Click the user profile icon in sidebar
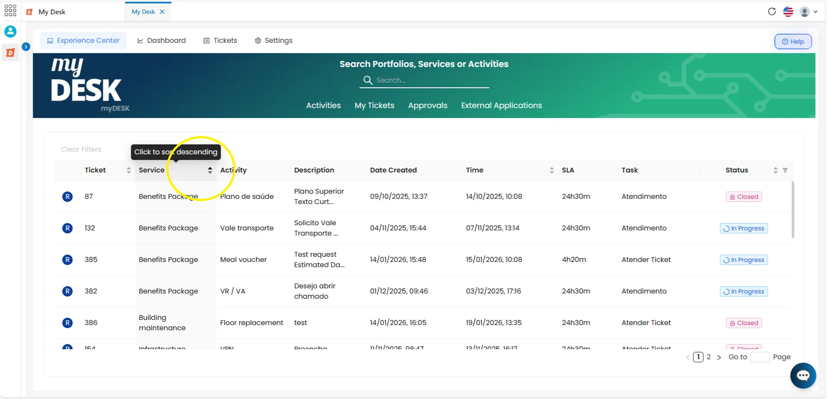829x399 pixels. [10, 32]
